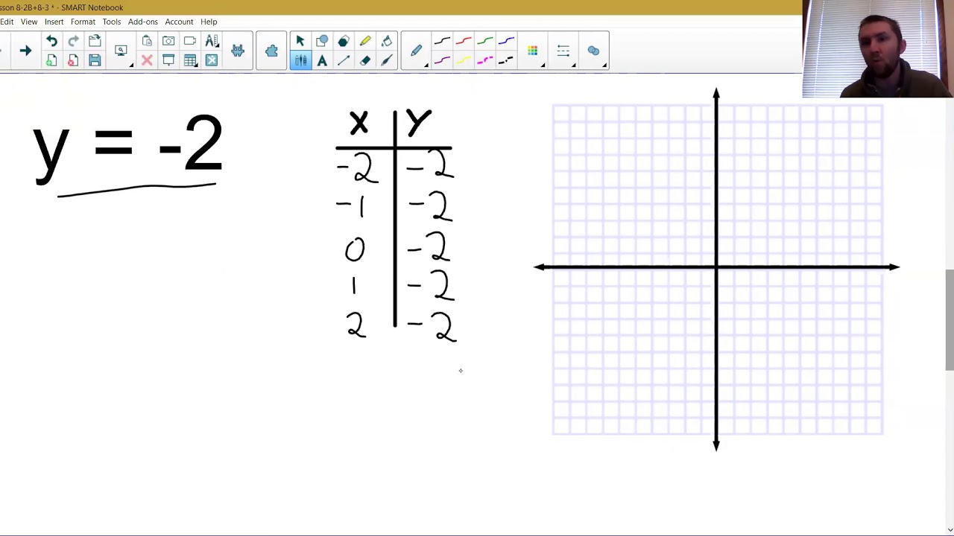Open a file with the folder icon

95,42
